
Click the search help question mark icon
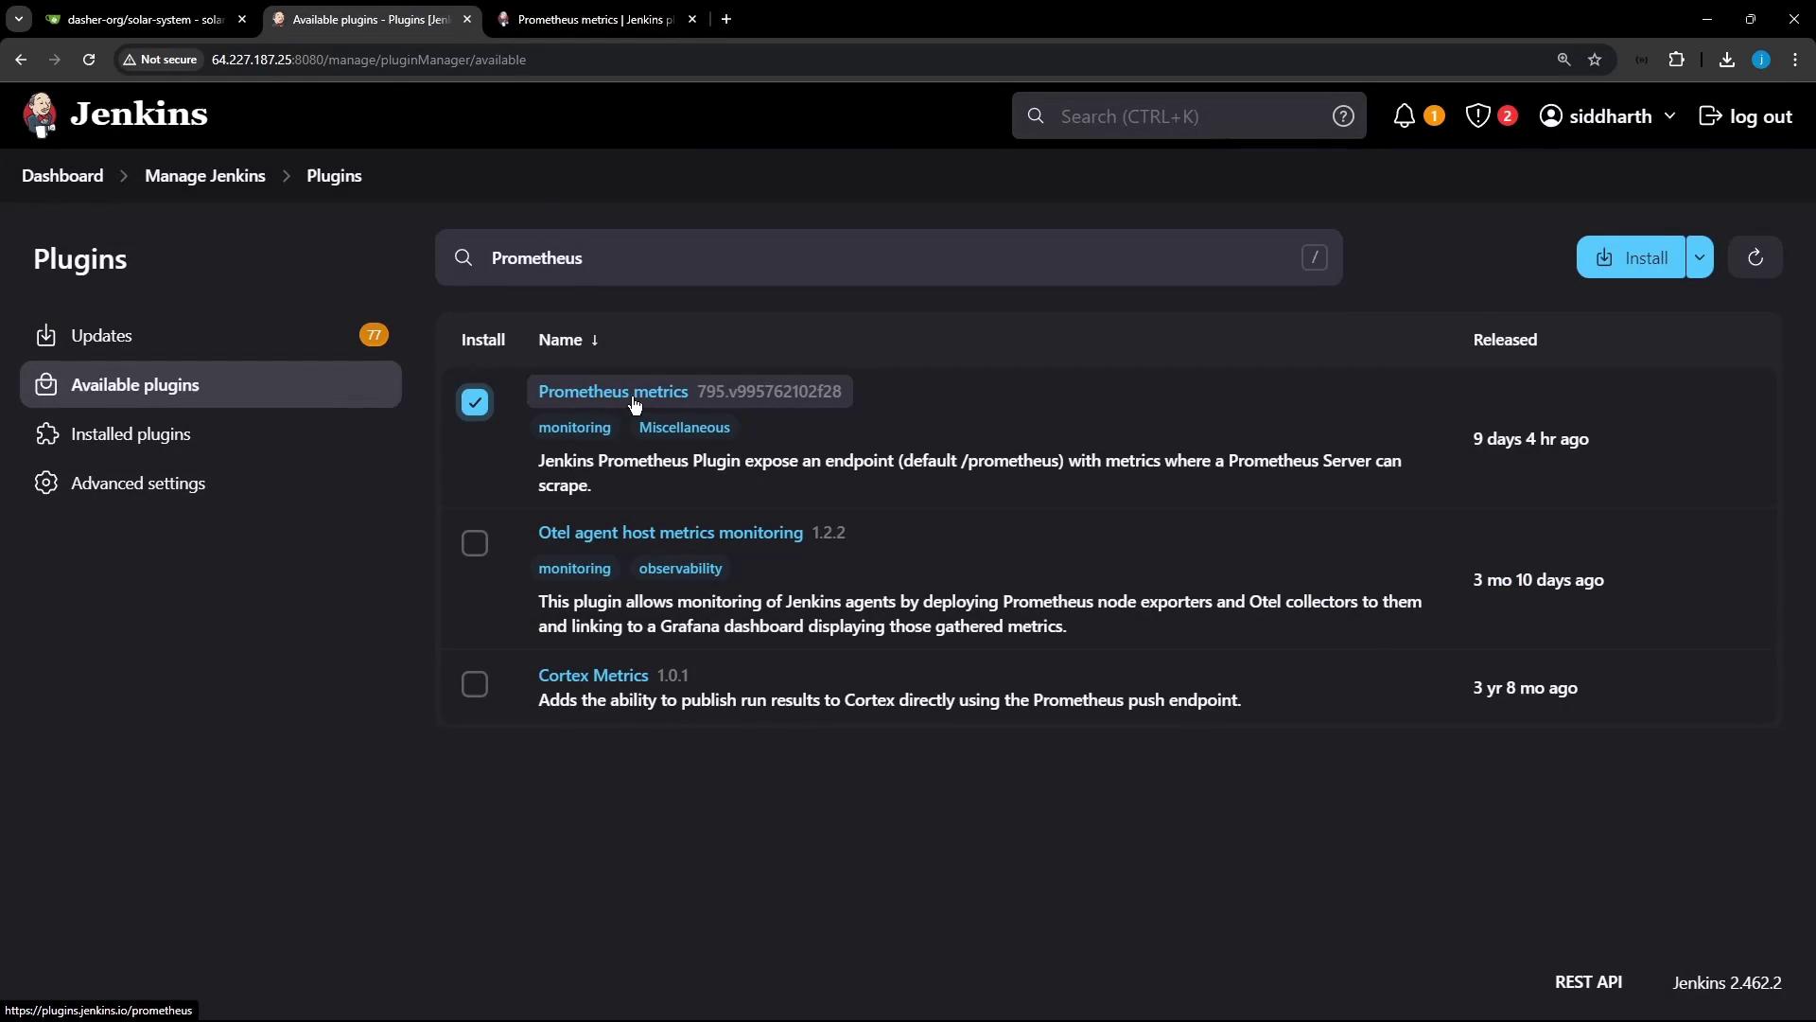point(1342,116)
